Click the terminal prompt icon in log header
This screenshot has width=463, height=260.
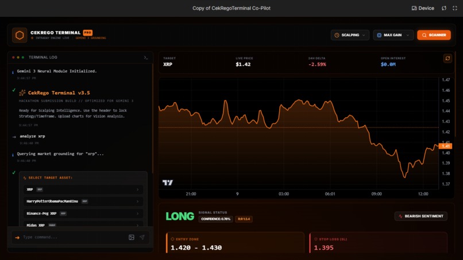(146, 57)
